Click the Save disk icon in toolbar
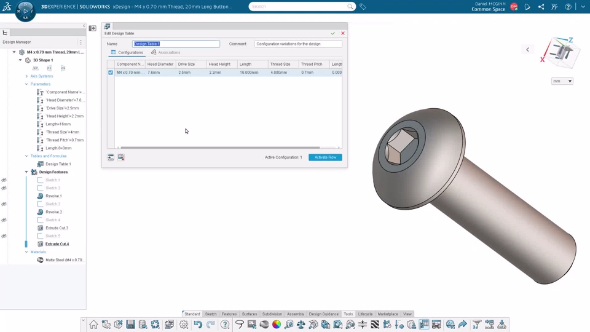Viewport: 590px width, 332px height. point(130,325)
